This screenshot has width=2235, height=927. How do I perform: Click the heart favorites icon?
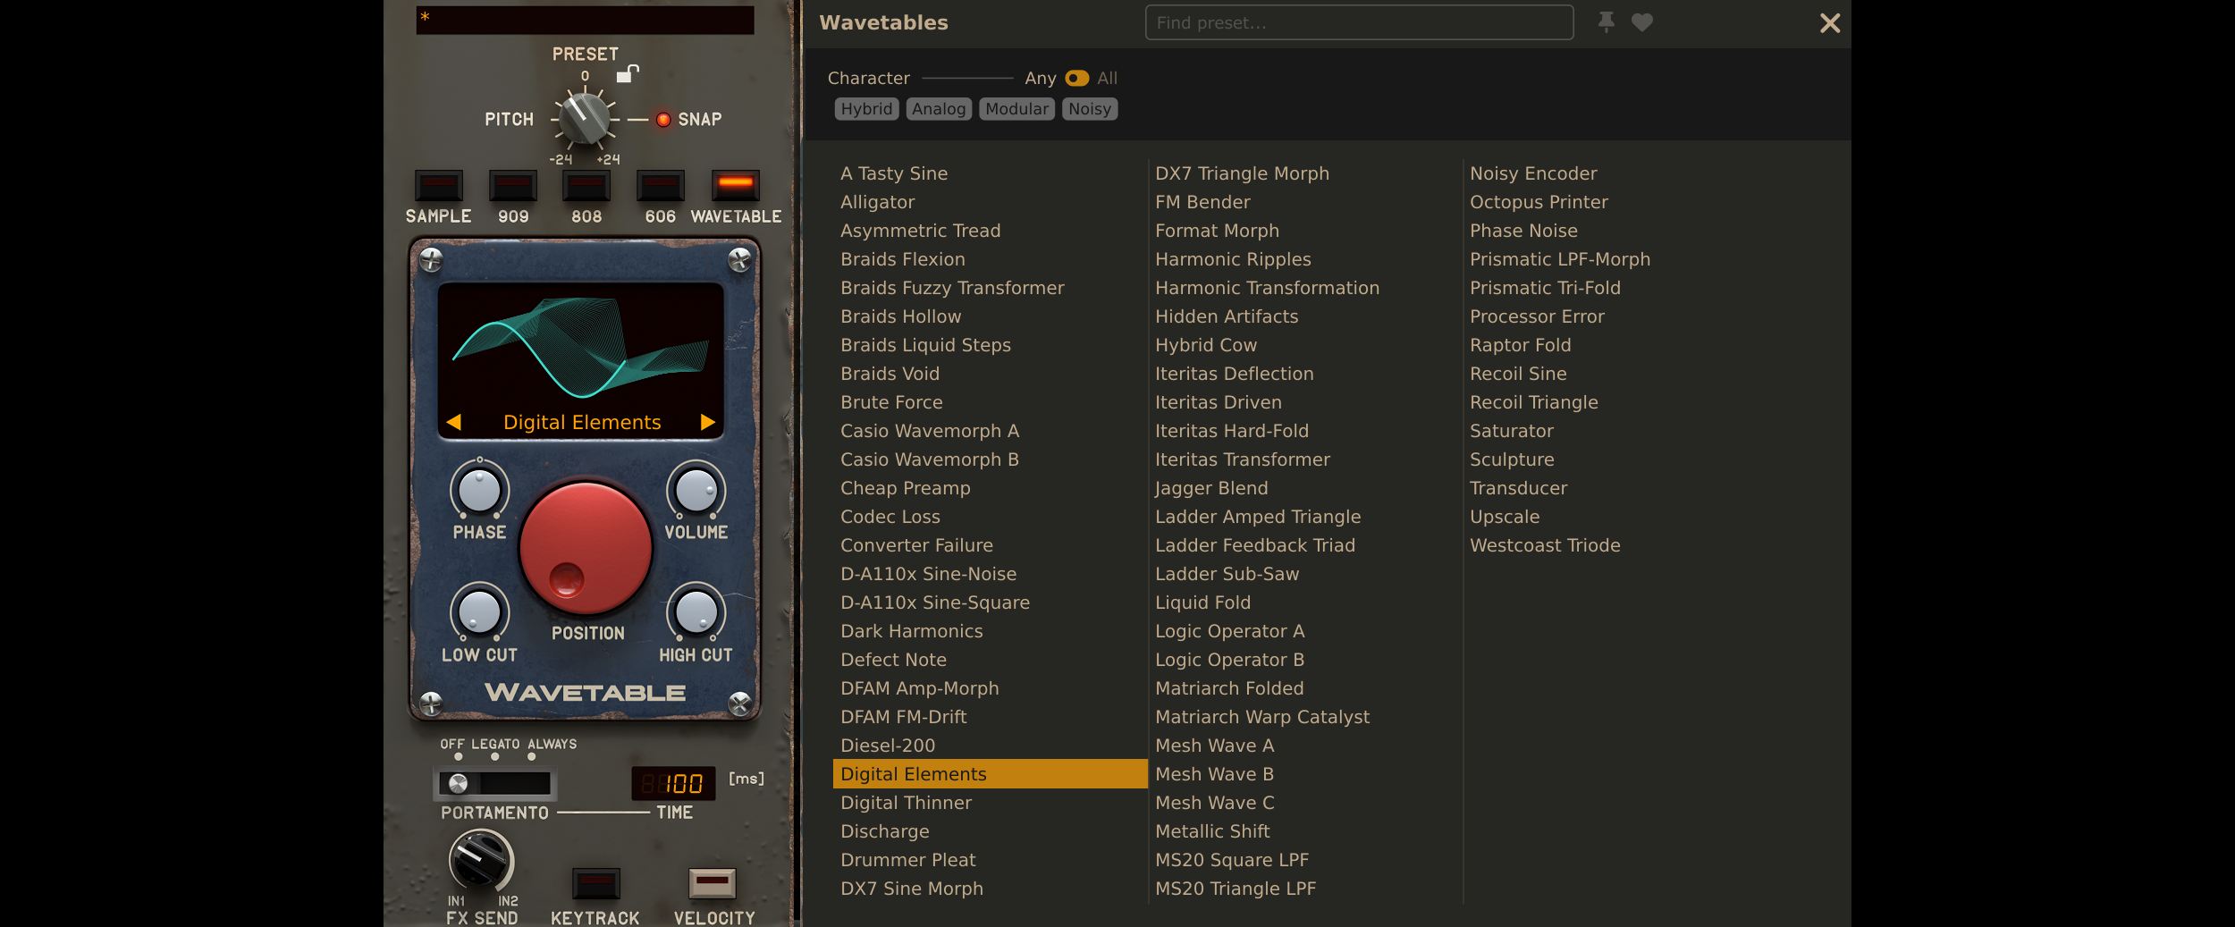1641,22
